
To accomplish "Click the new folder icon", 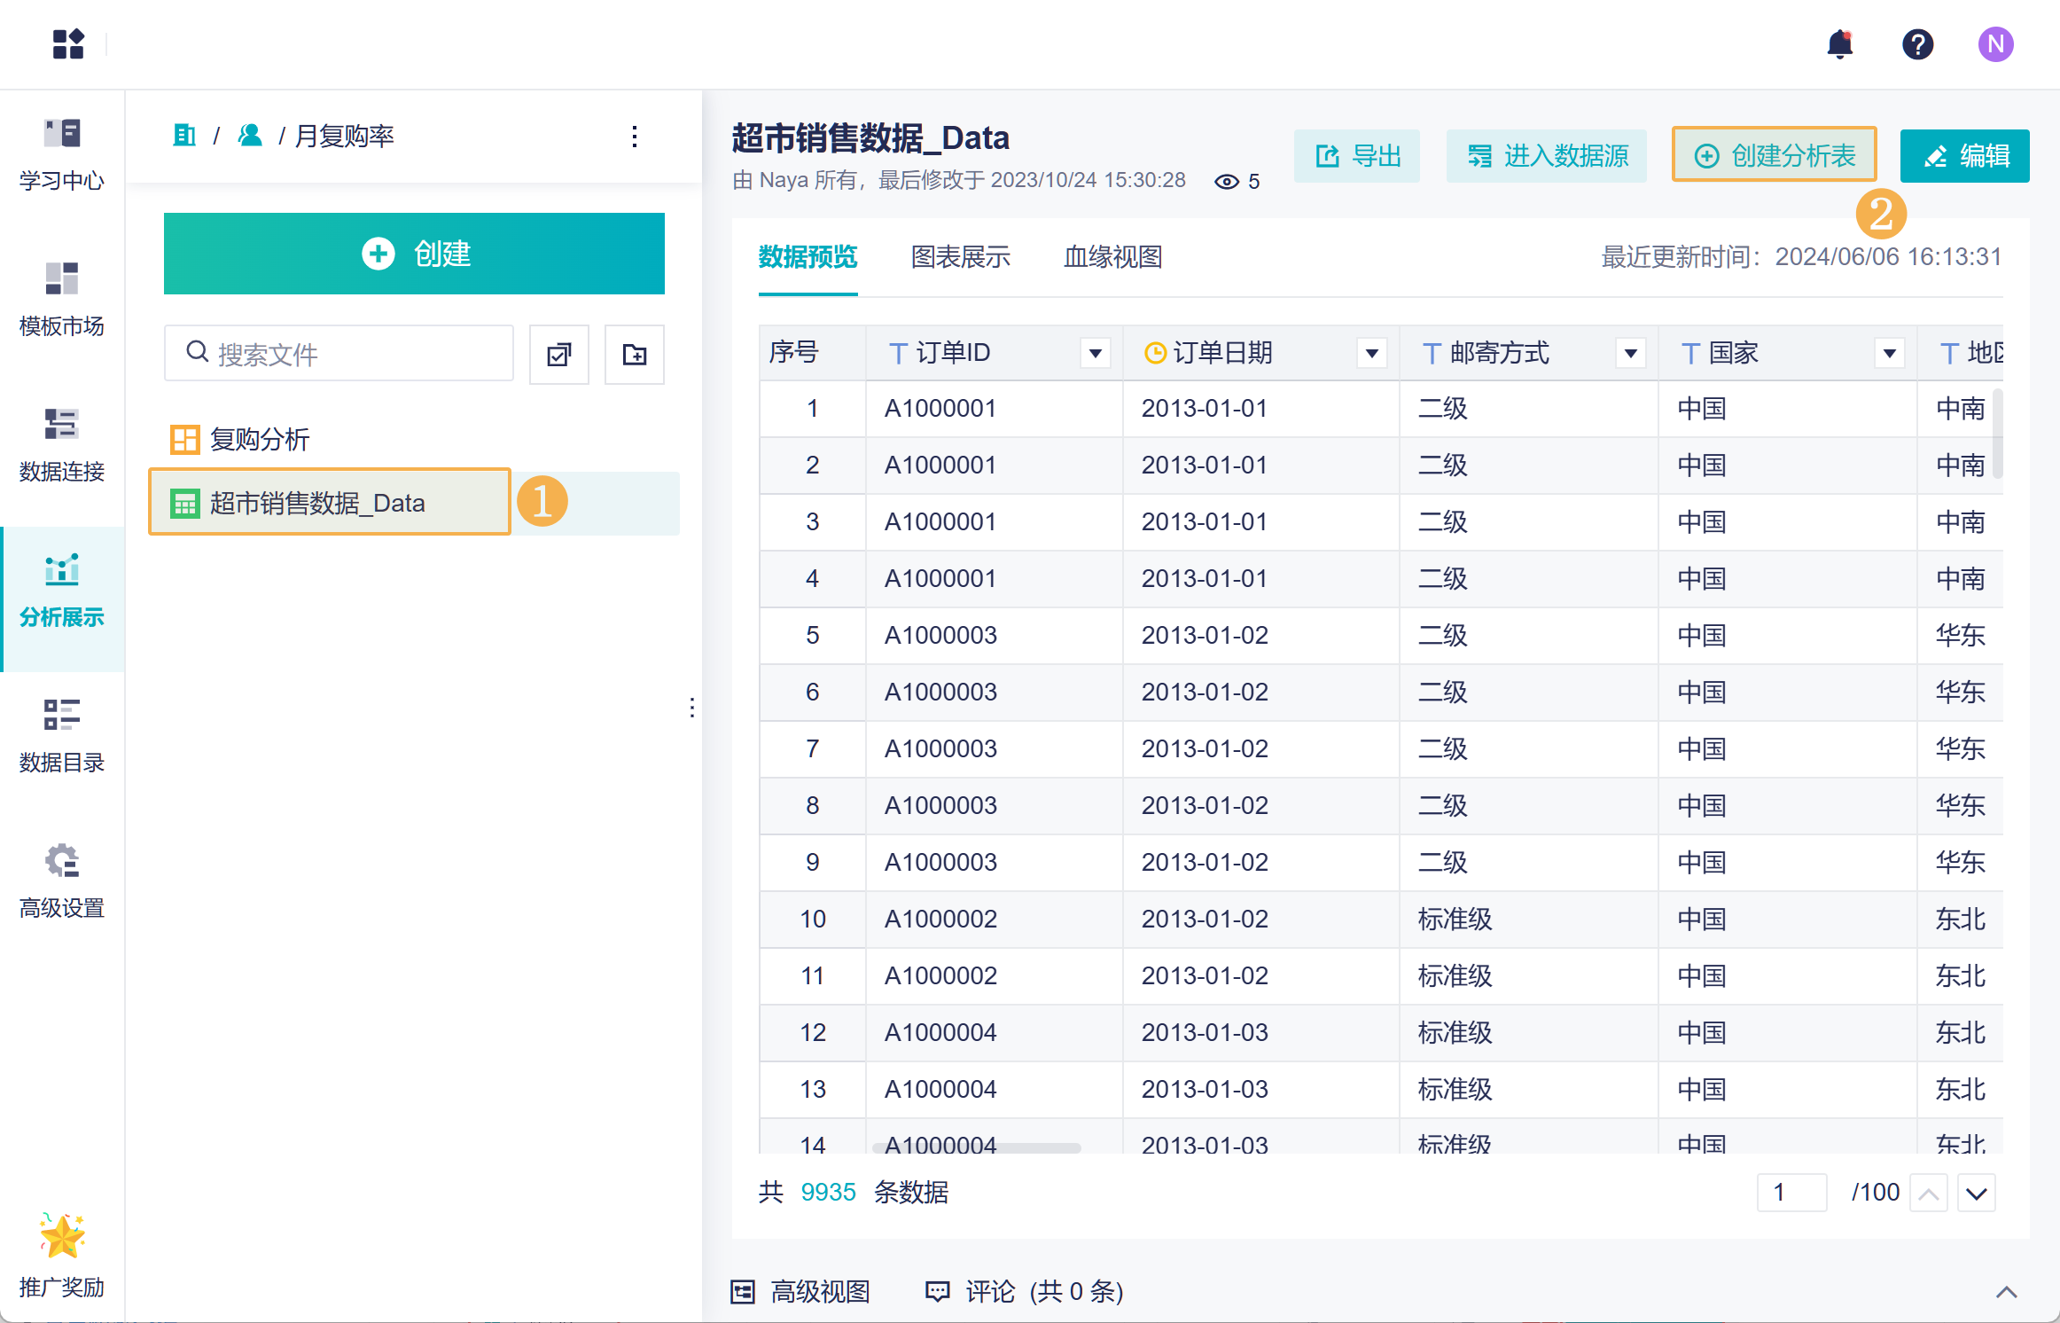I will point(635,355).
